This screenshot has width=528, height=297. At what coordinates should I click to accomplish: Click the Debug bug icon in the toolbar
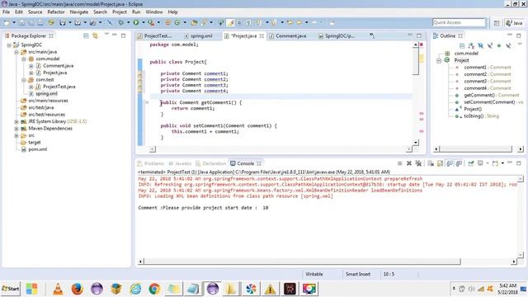(x=121, y=22)
